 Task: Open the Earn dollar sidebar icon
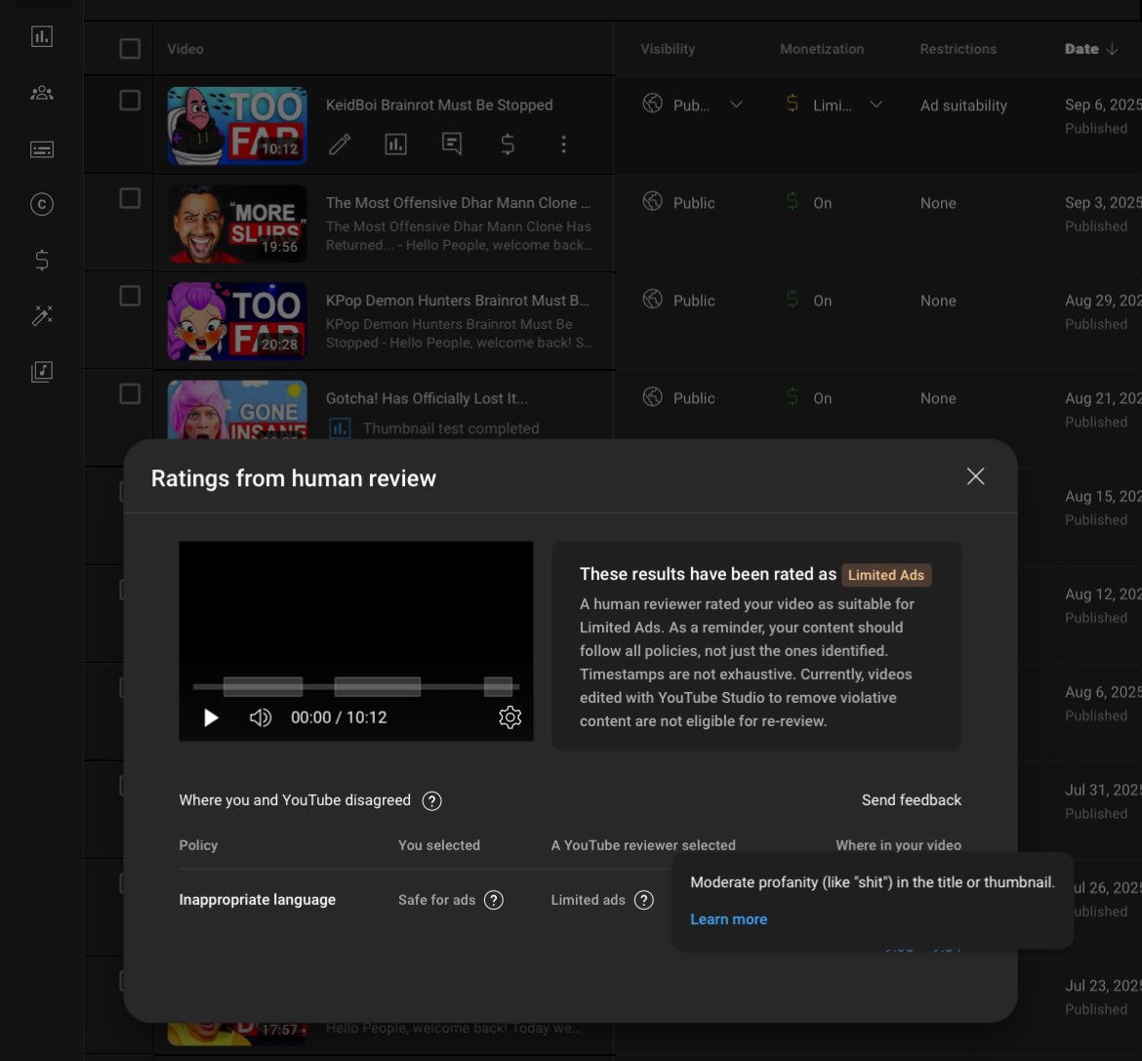tap(42, 260)
